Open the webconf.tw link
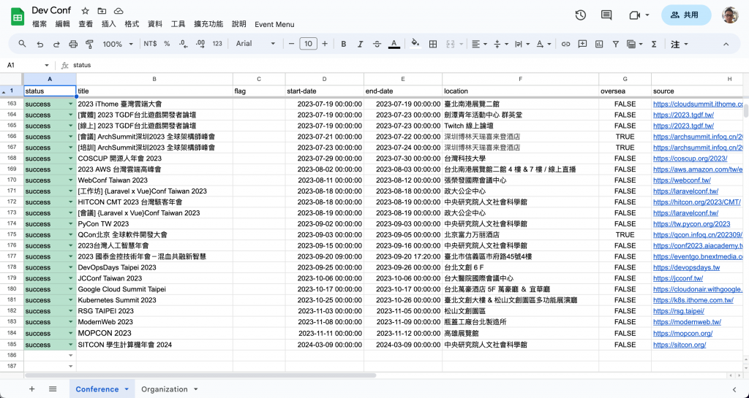749x398 pixels. coord(682,180)
